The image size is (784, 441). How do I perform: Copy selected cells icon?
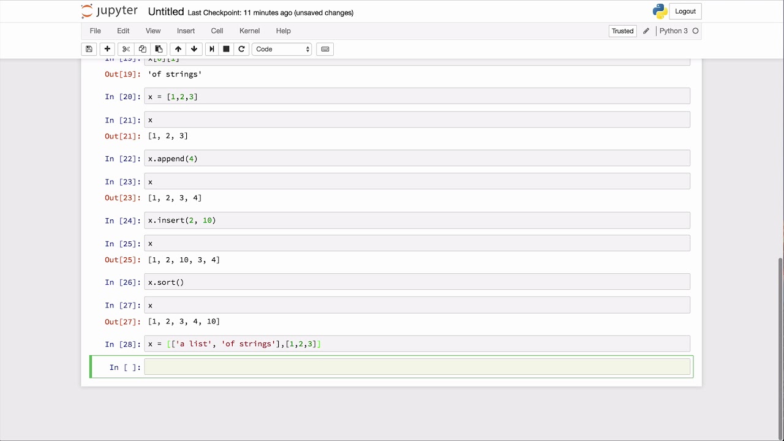point(142,49)
